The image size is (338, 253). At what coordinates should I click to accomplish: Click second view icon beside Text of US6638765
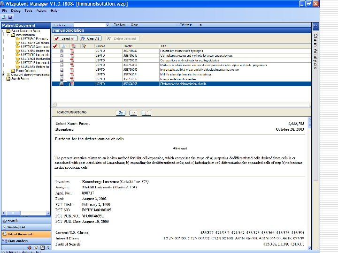point(133,113)
